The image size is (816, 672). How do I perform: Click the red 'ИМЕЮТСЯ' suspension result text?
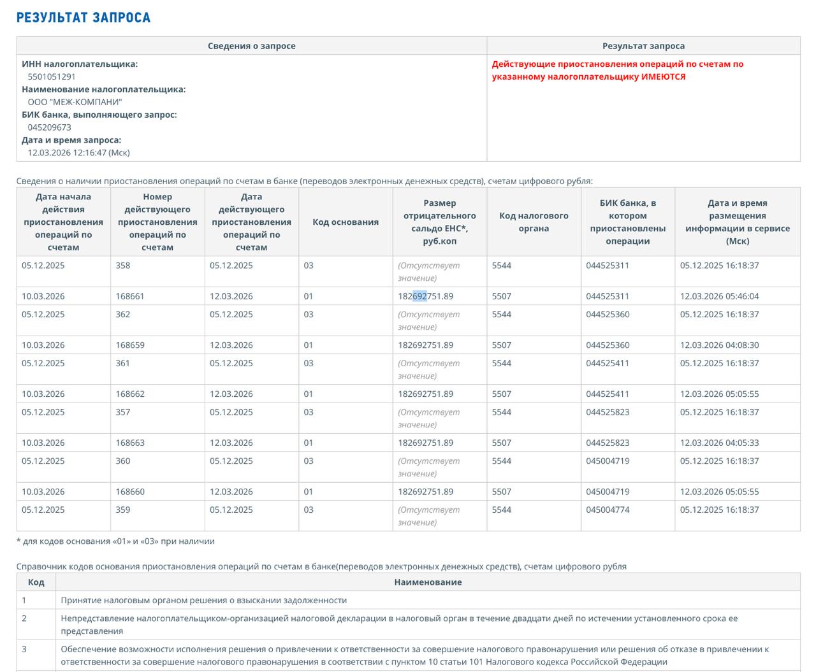click(x=663, y=76)
